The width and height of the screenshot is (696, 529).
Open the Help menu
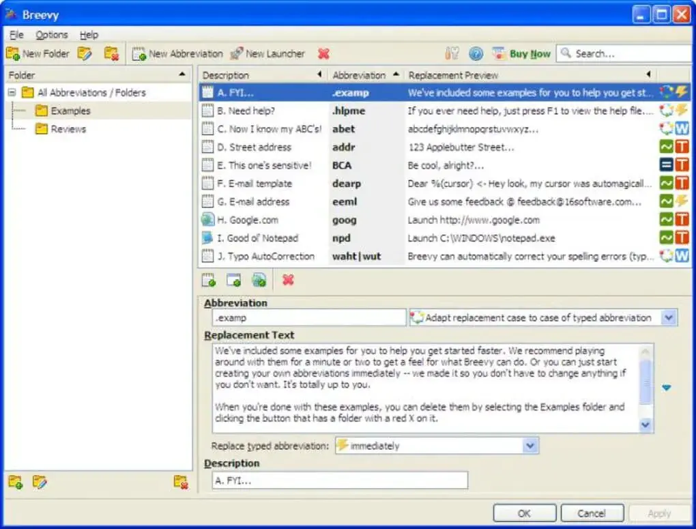tap(89, 35)
